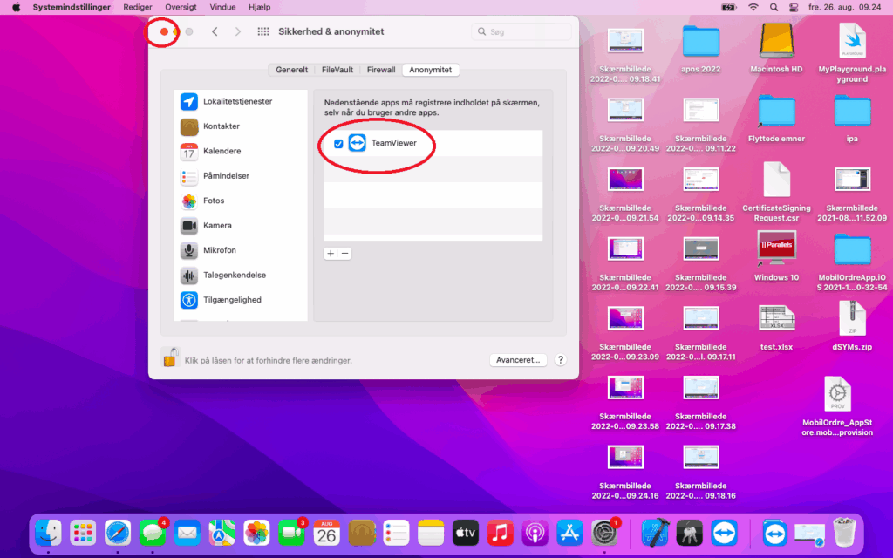The height and width of the screenshot is (558, 893).
Task: Choose Mikrofon privacy category
Action: 219,250
